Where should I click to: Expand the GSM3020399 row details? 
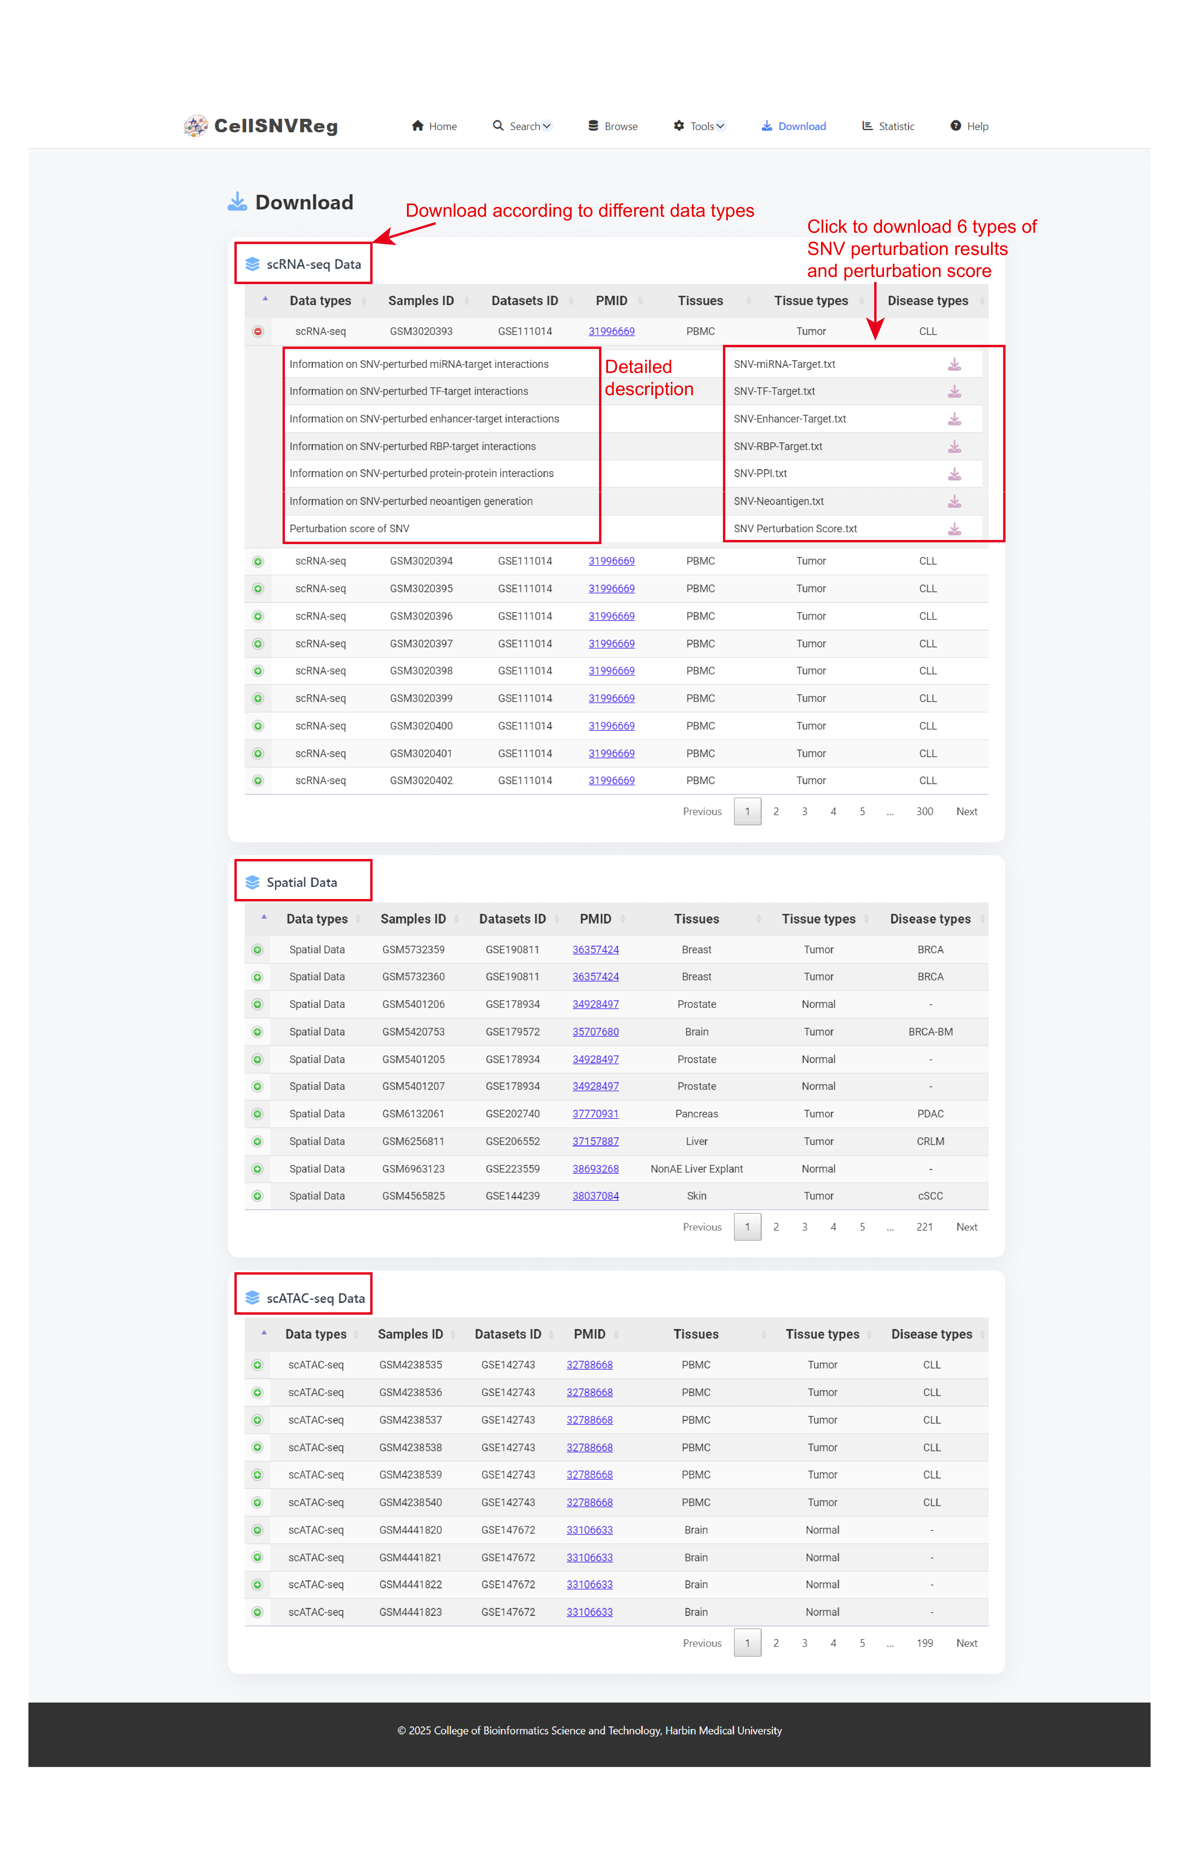point(258,699)
